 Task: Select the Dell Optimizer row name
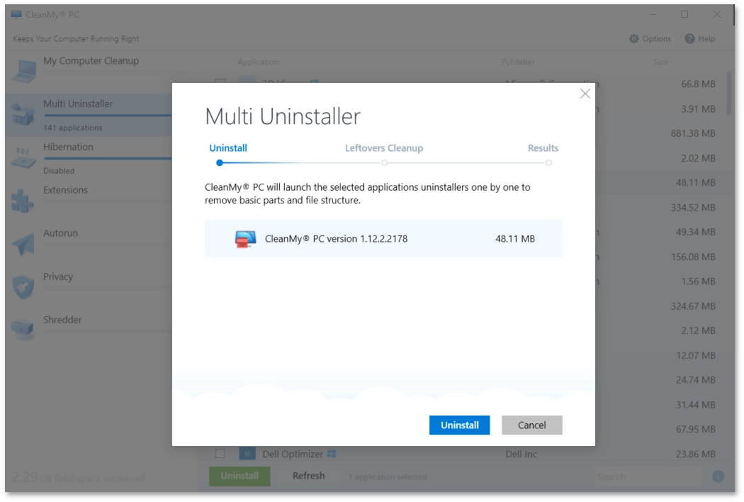click(293, 454)
